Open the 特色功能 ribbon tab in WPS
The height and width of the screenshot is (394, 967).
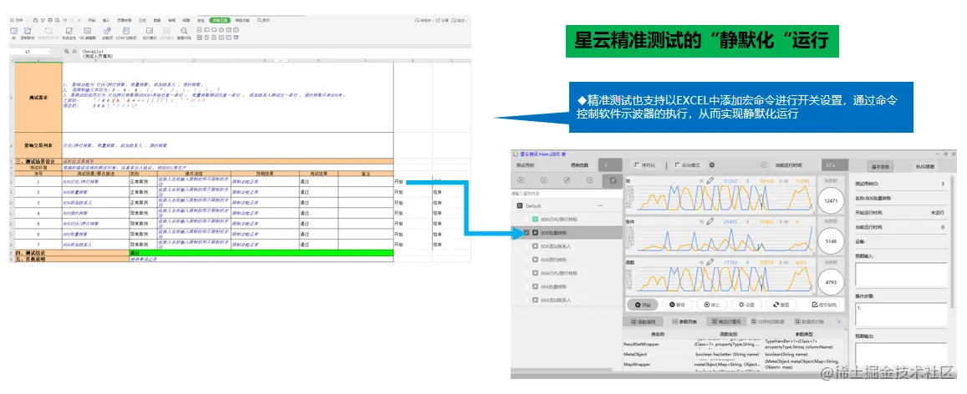(241, 20)
